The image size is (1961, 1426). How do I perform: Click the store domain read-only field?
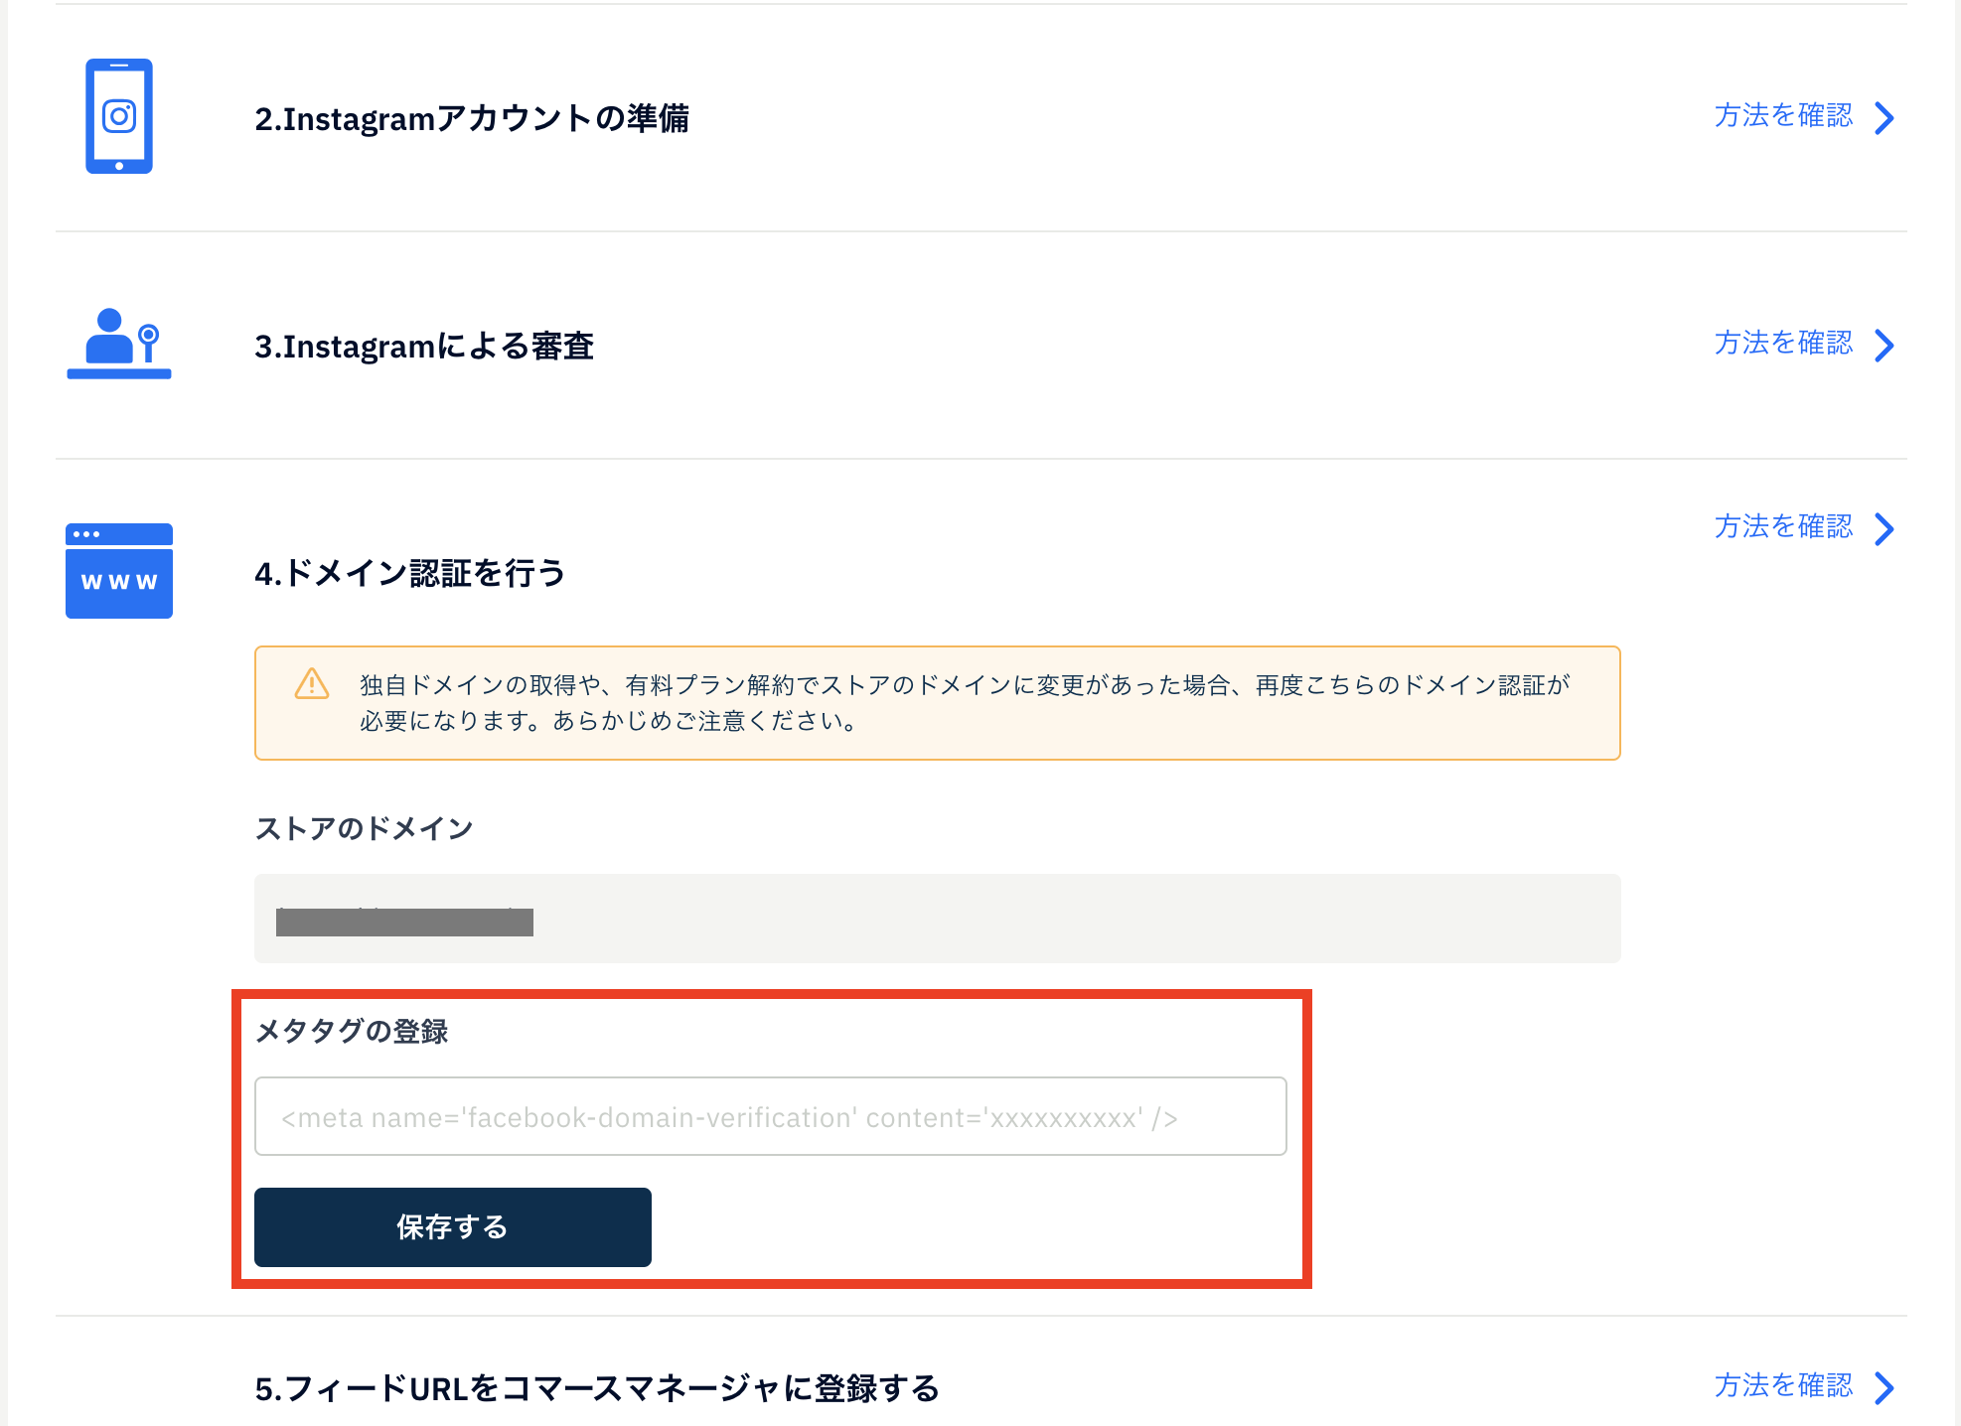(x=938, y=919)
